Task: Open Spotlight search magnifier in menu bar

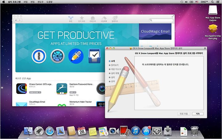Action: (212, 2)
